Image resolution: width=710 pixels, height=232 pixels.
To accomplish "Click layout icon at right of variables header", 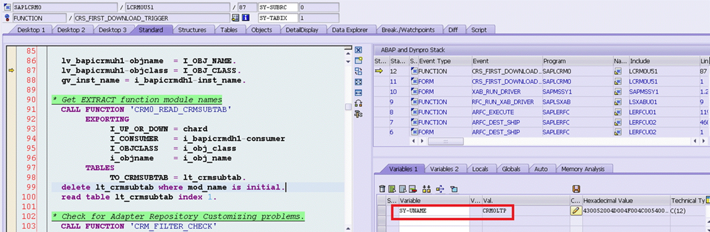I will click(x=708, y=200).
